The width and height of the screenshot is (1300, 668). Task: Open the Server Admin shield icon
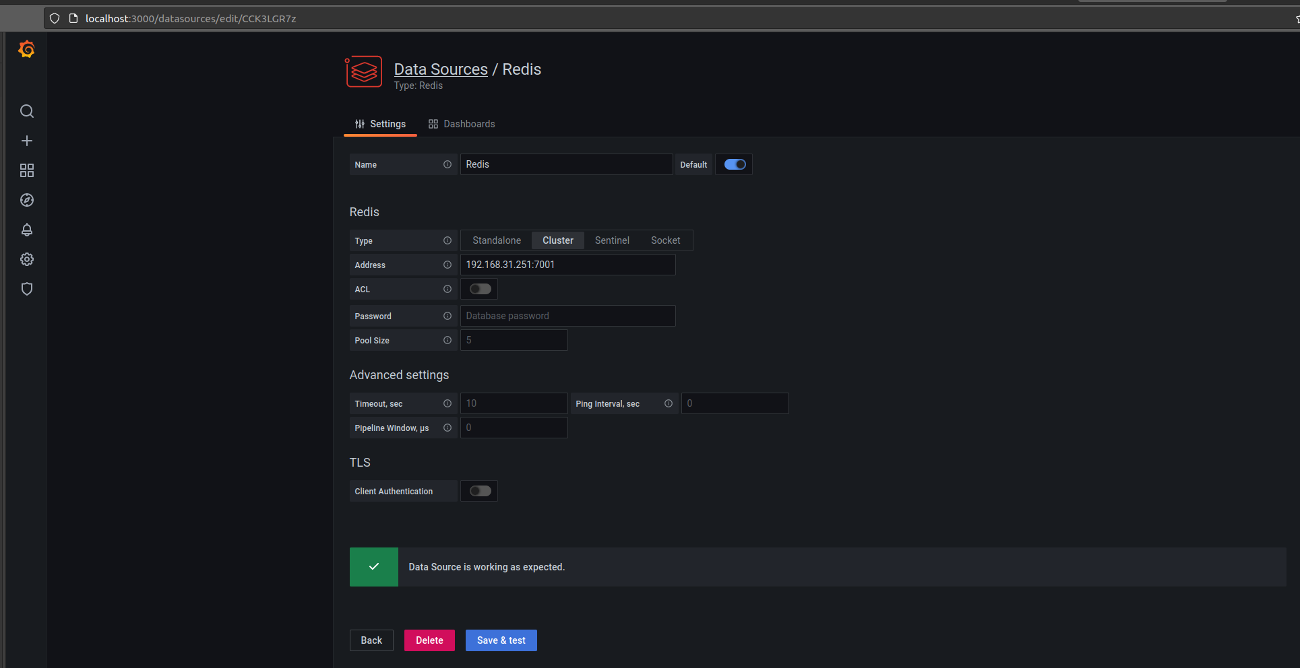point(27,289)
